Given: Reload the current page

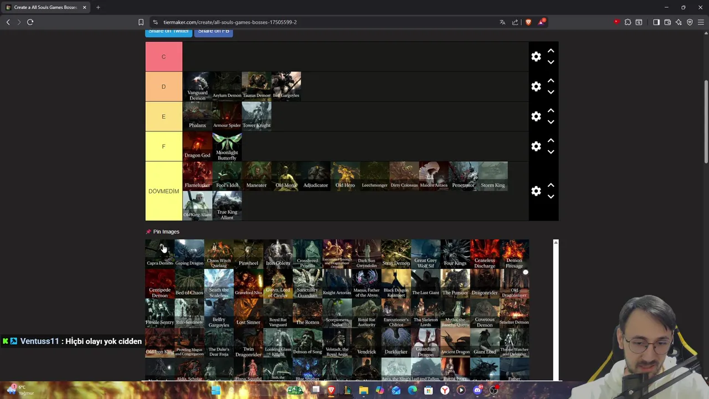Looking at the screenshot, I should point(30,22).
